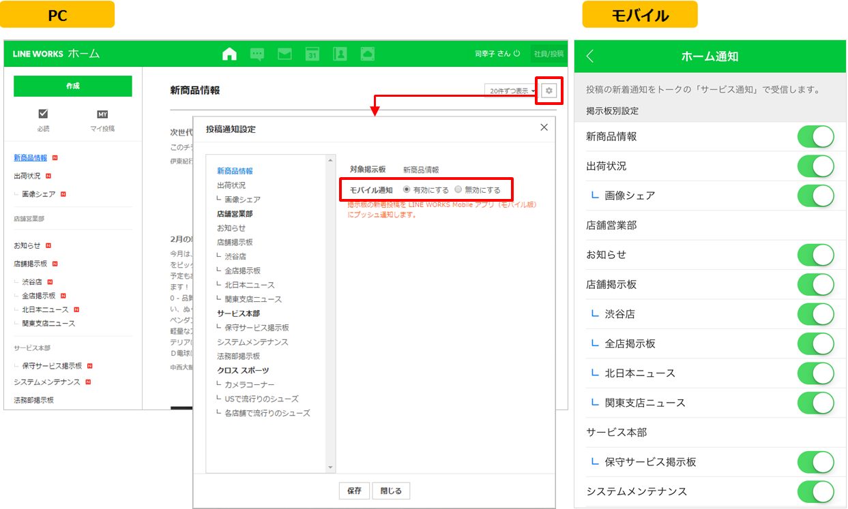Disable the システムメンテナンス notification switch

pos(815,491)
